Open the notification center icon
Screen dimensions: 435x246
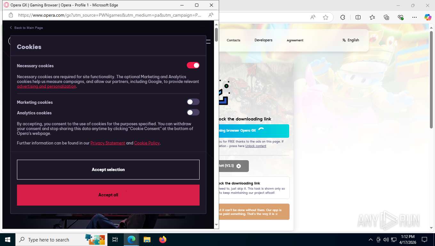click(424, 240)
